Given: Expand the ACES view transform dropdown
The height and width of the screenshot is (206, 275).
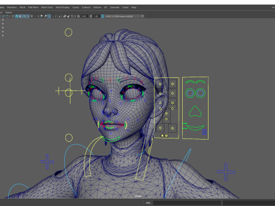Looking at the screenshot, I should [x=142, y=16].
